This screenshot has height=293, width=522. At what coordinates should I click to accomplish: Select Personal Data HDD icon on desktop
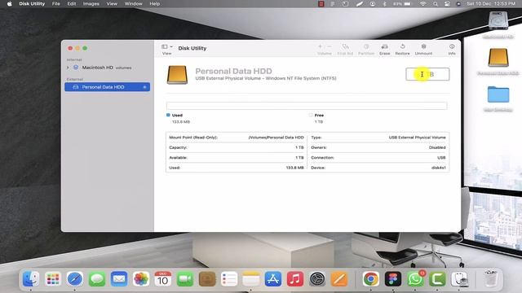click(498, 58)
